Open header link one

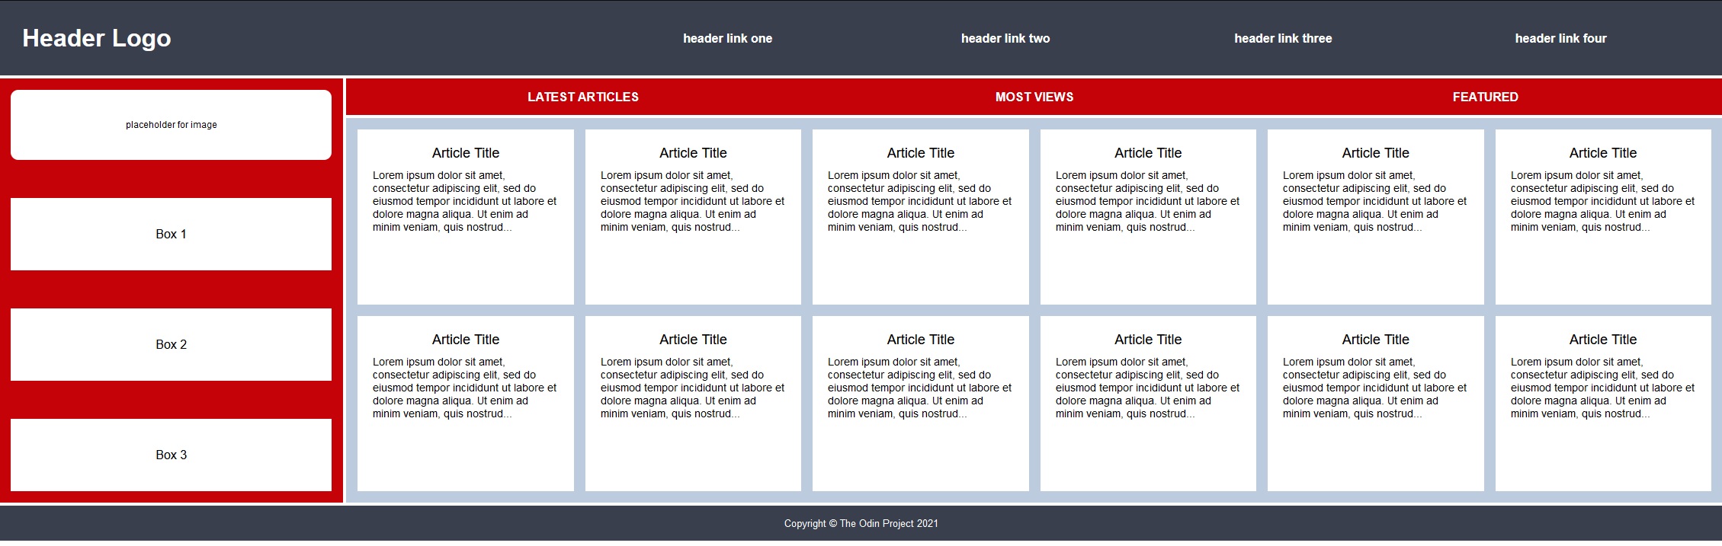pyautogui.click(x=727, y=38)
